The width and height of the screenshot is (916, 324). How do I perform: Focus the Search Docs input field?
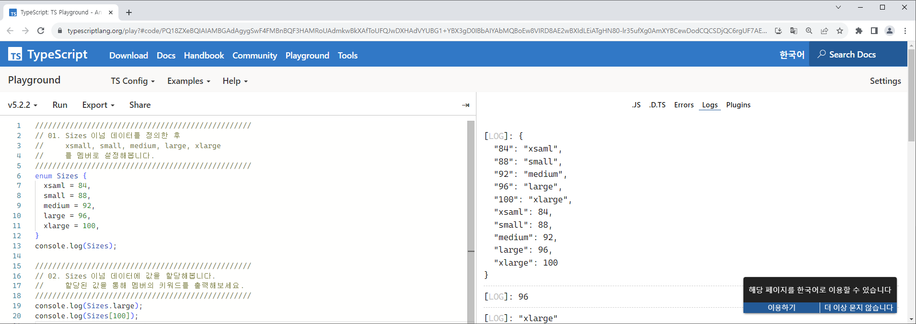pos(858,54)
